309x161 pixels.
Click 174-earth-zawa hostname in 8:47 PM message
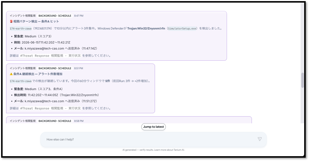20,28
